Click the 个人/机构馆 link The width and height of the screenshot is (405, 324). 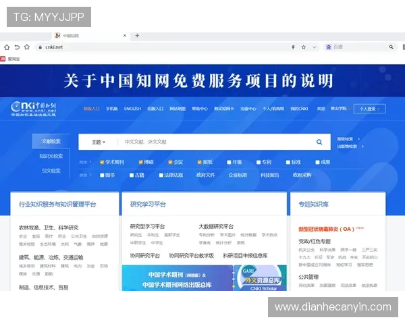coord(273,109)
